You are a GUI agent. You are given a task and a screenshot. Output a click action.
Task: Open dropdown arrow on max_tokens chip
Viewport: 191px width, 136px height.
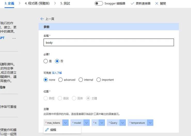pos(66,123)
